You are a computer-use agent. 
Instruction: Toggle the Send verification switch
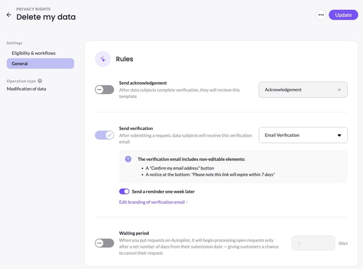104,135
